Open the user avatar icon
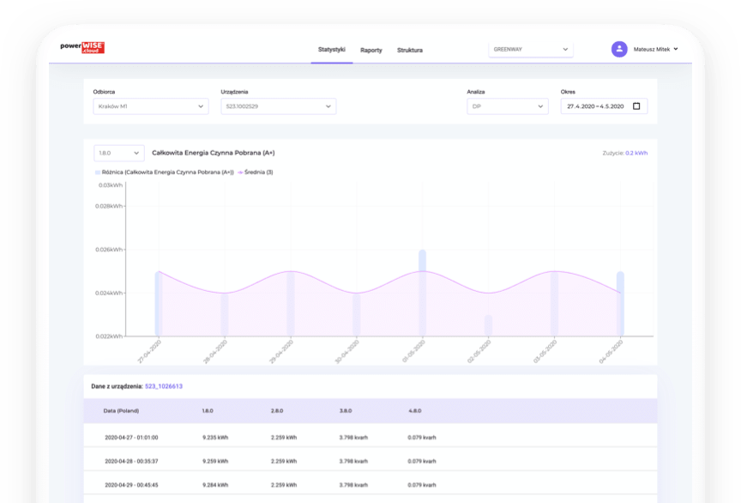This screenshot has width=741, height=503. pyautogui.click(x=619, y=49)
